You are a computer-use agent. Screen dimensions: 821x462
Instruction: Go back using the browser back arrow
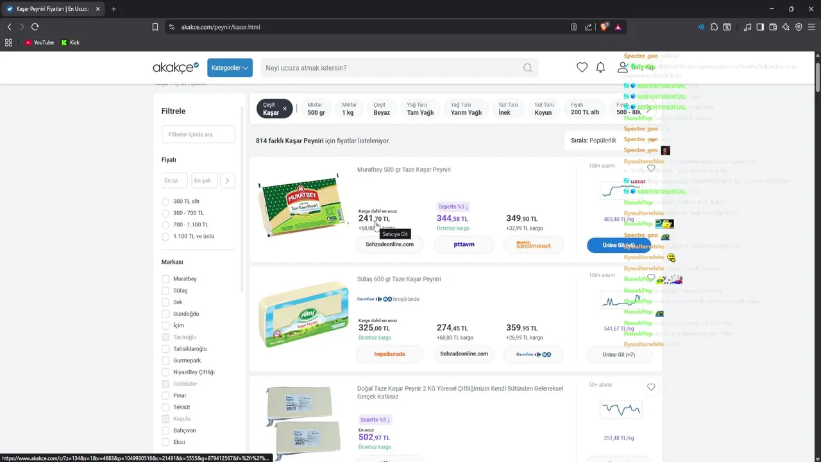click(9, 27)
